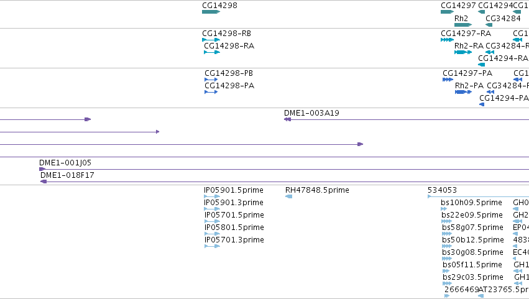The image size is (529, 299).
Task: Open the IP05901.5prime EST label
Action: coord(234,190)
